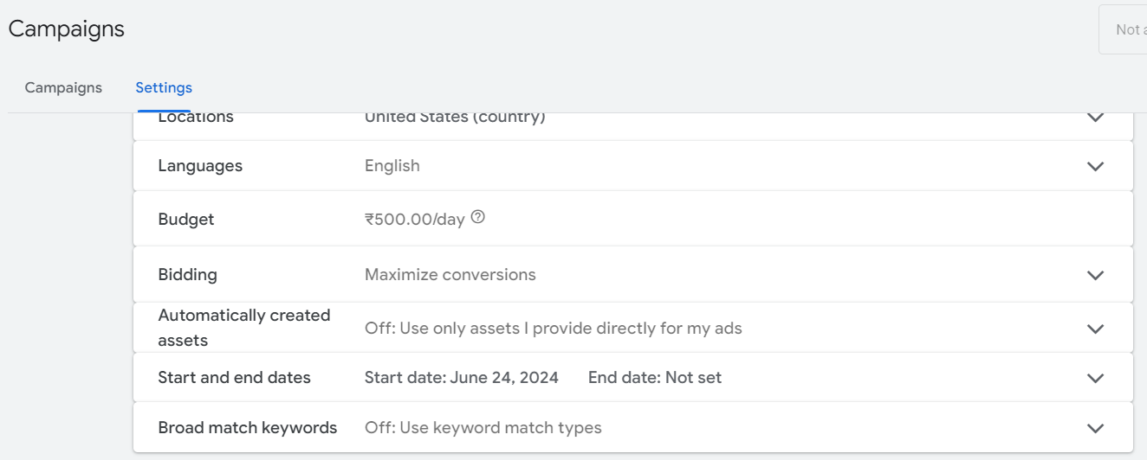Click the English language value
This screenshot has width=1147, height=460.
[x=392, y=166]
